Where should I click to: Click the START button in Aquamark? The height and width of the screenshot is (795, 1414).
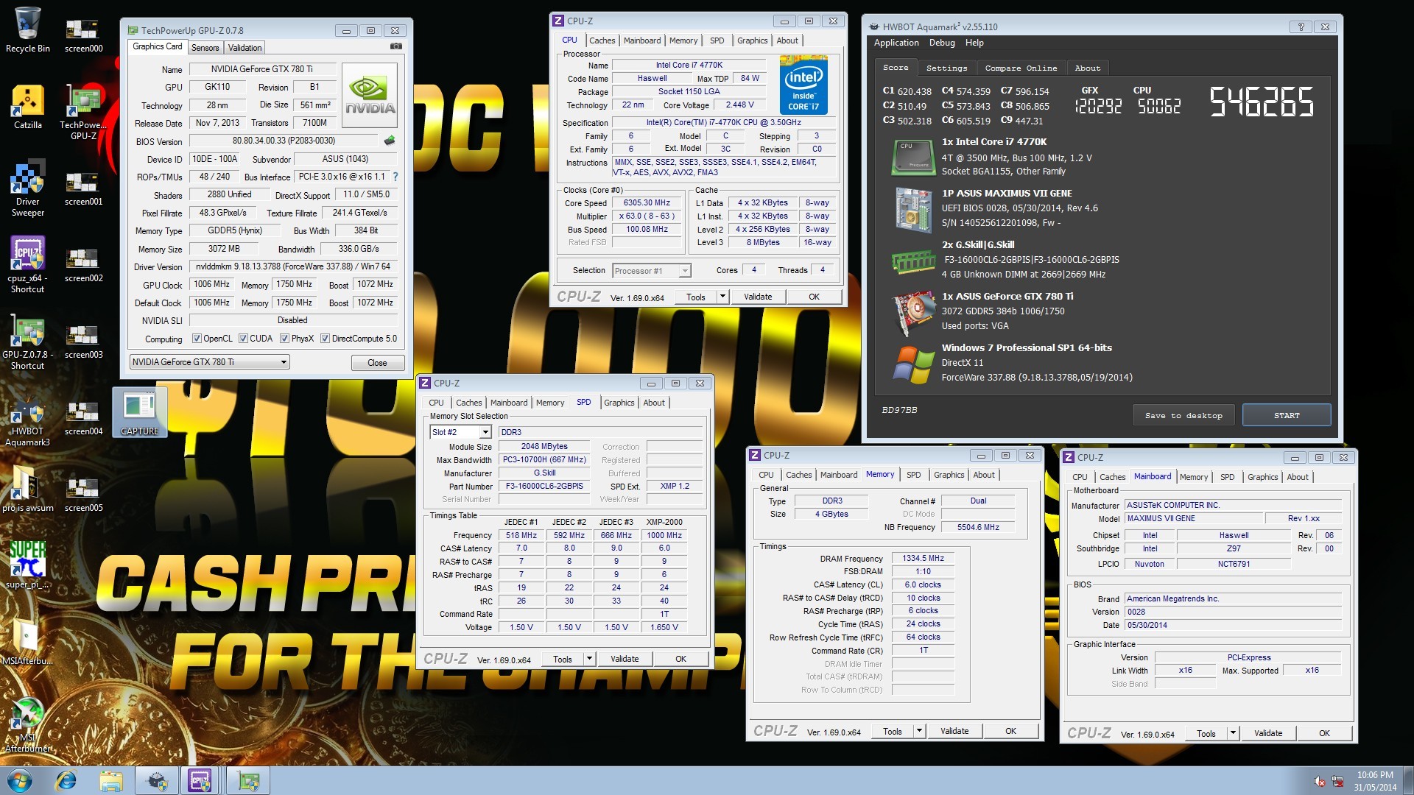pyautogui.click(x=1287, y=415)
